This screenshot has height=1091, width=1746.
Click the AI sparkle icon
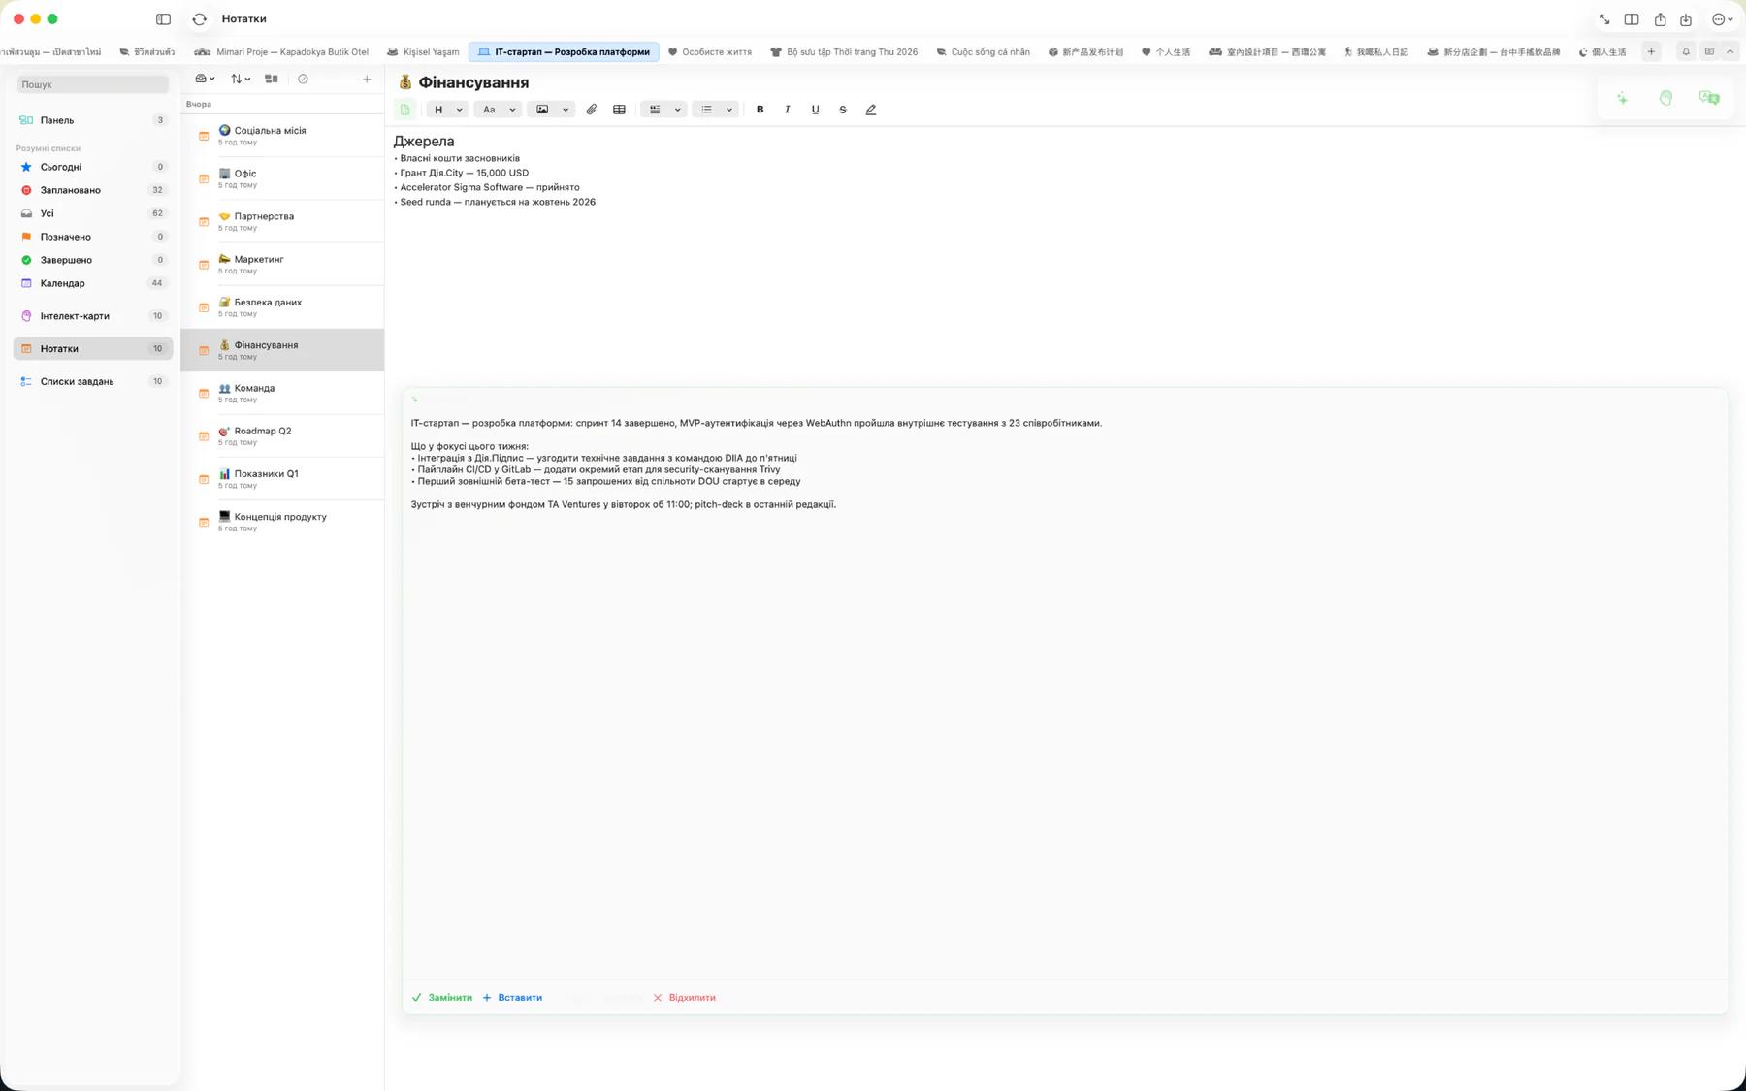pyautogui.click(x=1622, y=98)
